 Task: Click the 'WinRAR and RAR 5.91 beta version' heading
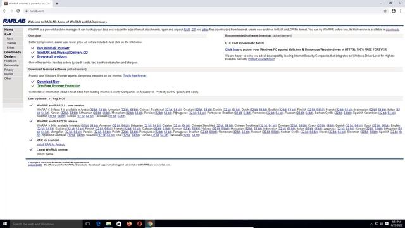click(x=61, y=106)
